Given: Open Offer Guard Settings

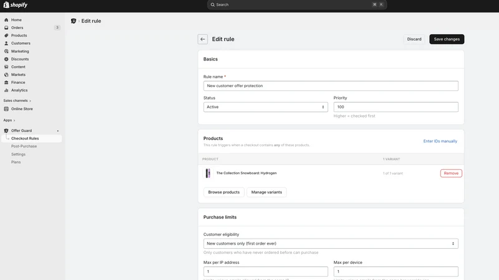Looking at the screenshot, I should coord(18,154).
